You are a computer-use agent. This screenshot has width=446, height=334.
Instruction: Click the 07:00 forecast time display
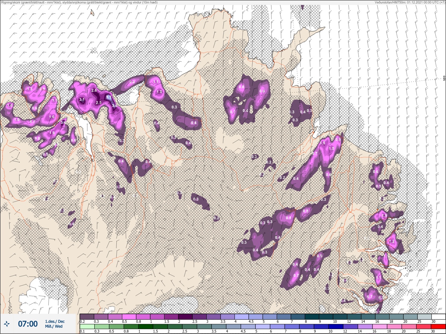tap(28, 324)
